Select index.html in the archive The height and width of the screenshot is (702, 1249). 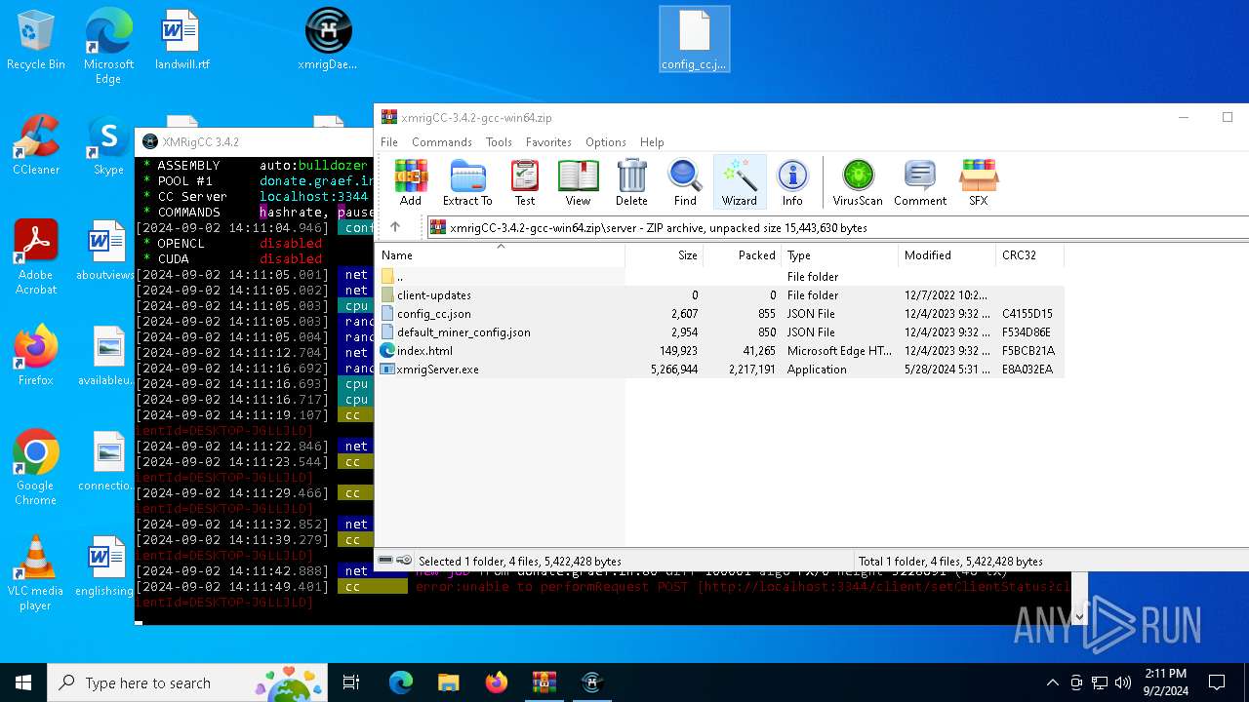coord(719,351)
